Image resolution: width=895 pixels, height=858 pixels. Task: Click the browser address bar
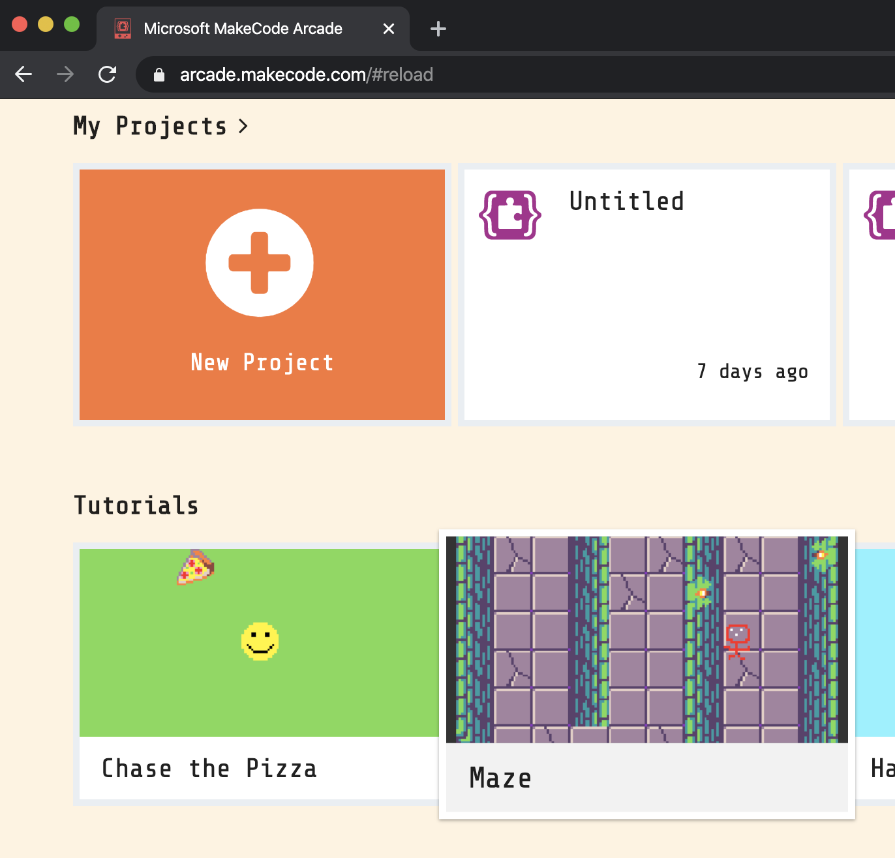pyautogui.click(x=391, y=74)
